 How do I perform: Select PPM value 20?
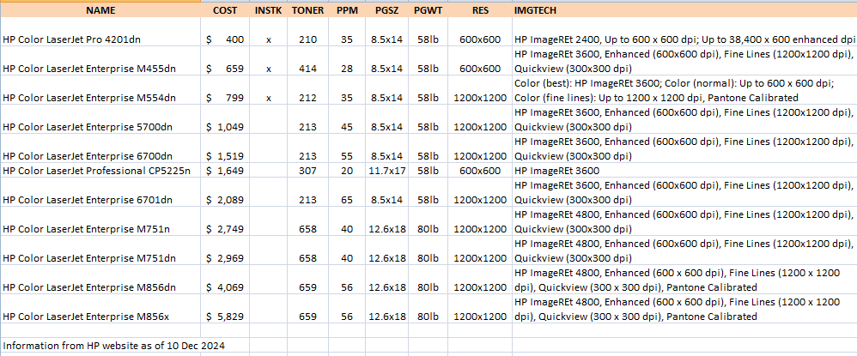click(x=347, y=171)
